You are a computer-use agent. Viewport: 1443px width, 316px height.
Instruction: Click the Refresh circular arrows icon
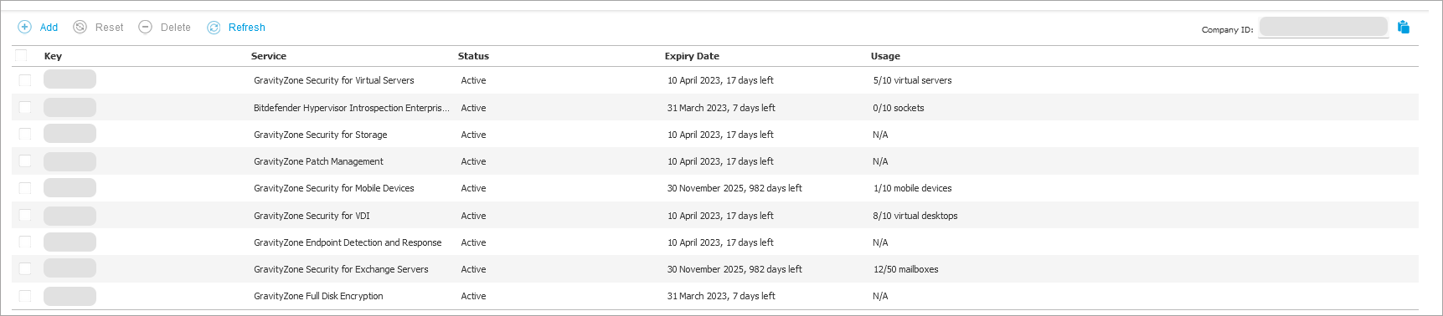(x=214, y=27)
